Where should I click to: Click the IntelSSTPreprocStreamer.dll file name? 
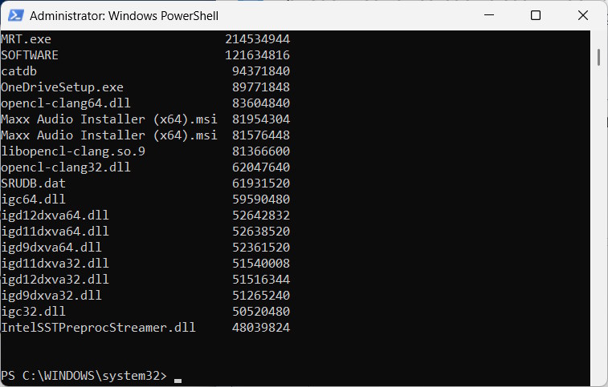coord(98,328)
